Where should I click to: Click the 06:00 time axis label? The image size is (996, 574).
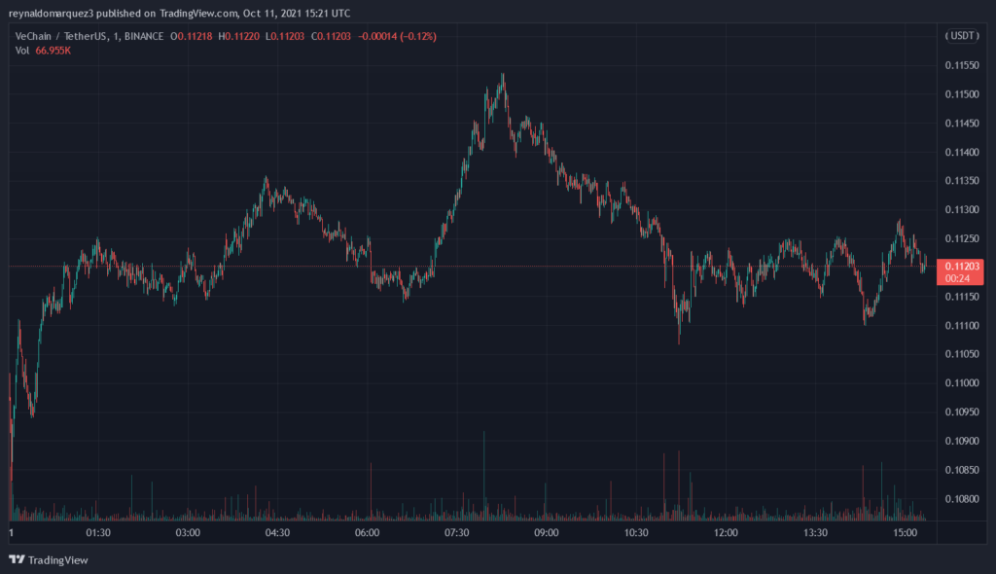[x=367, y=533]
